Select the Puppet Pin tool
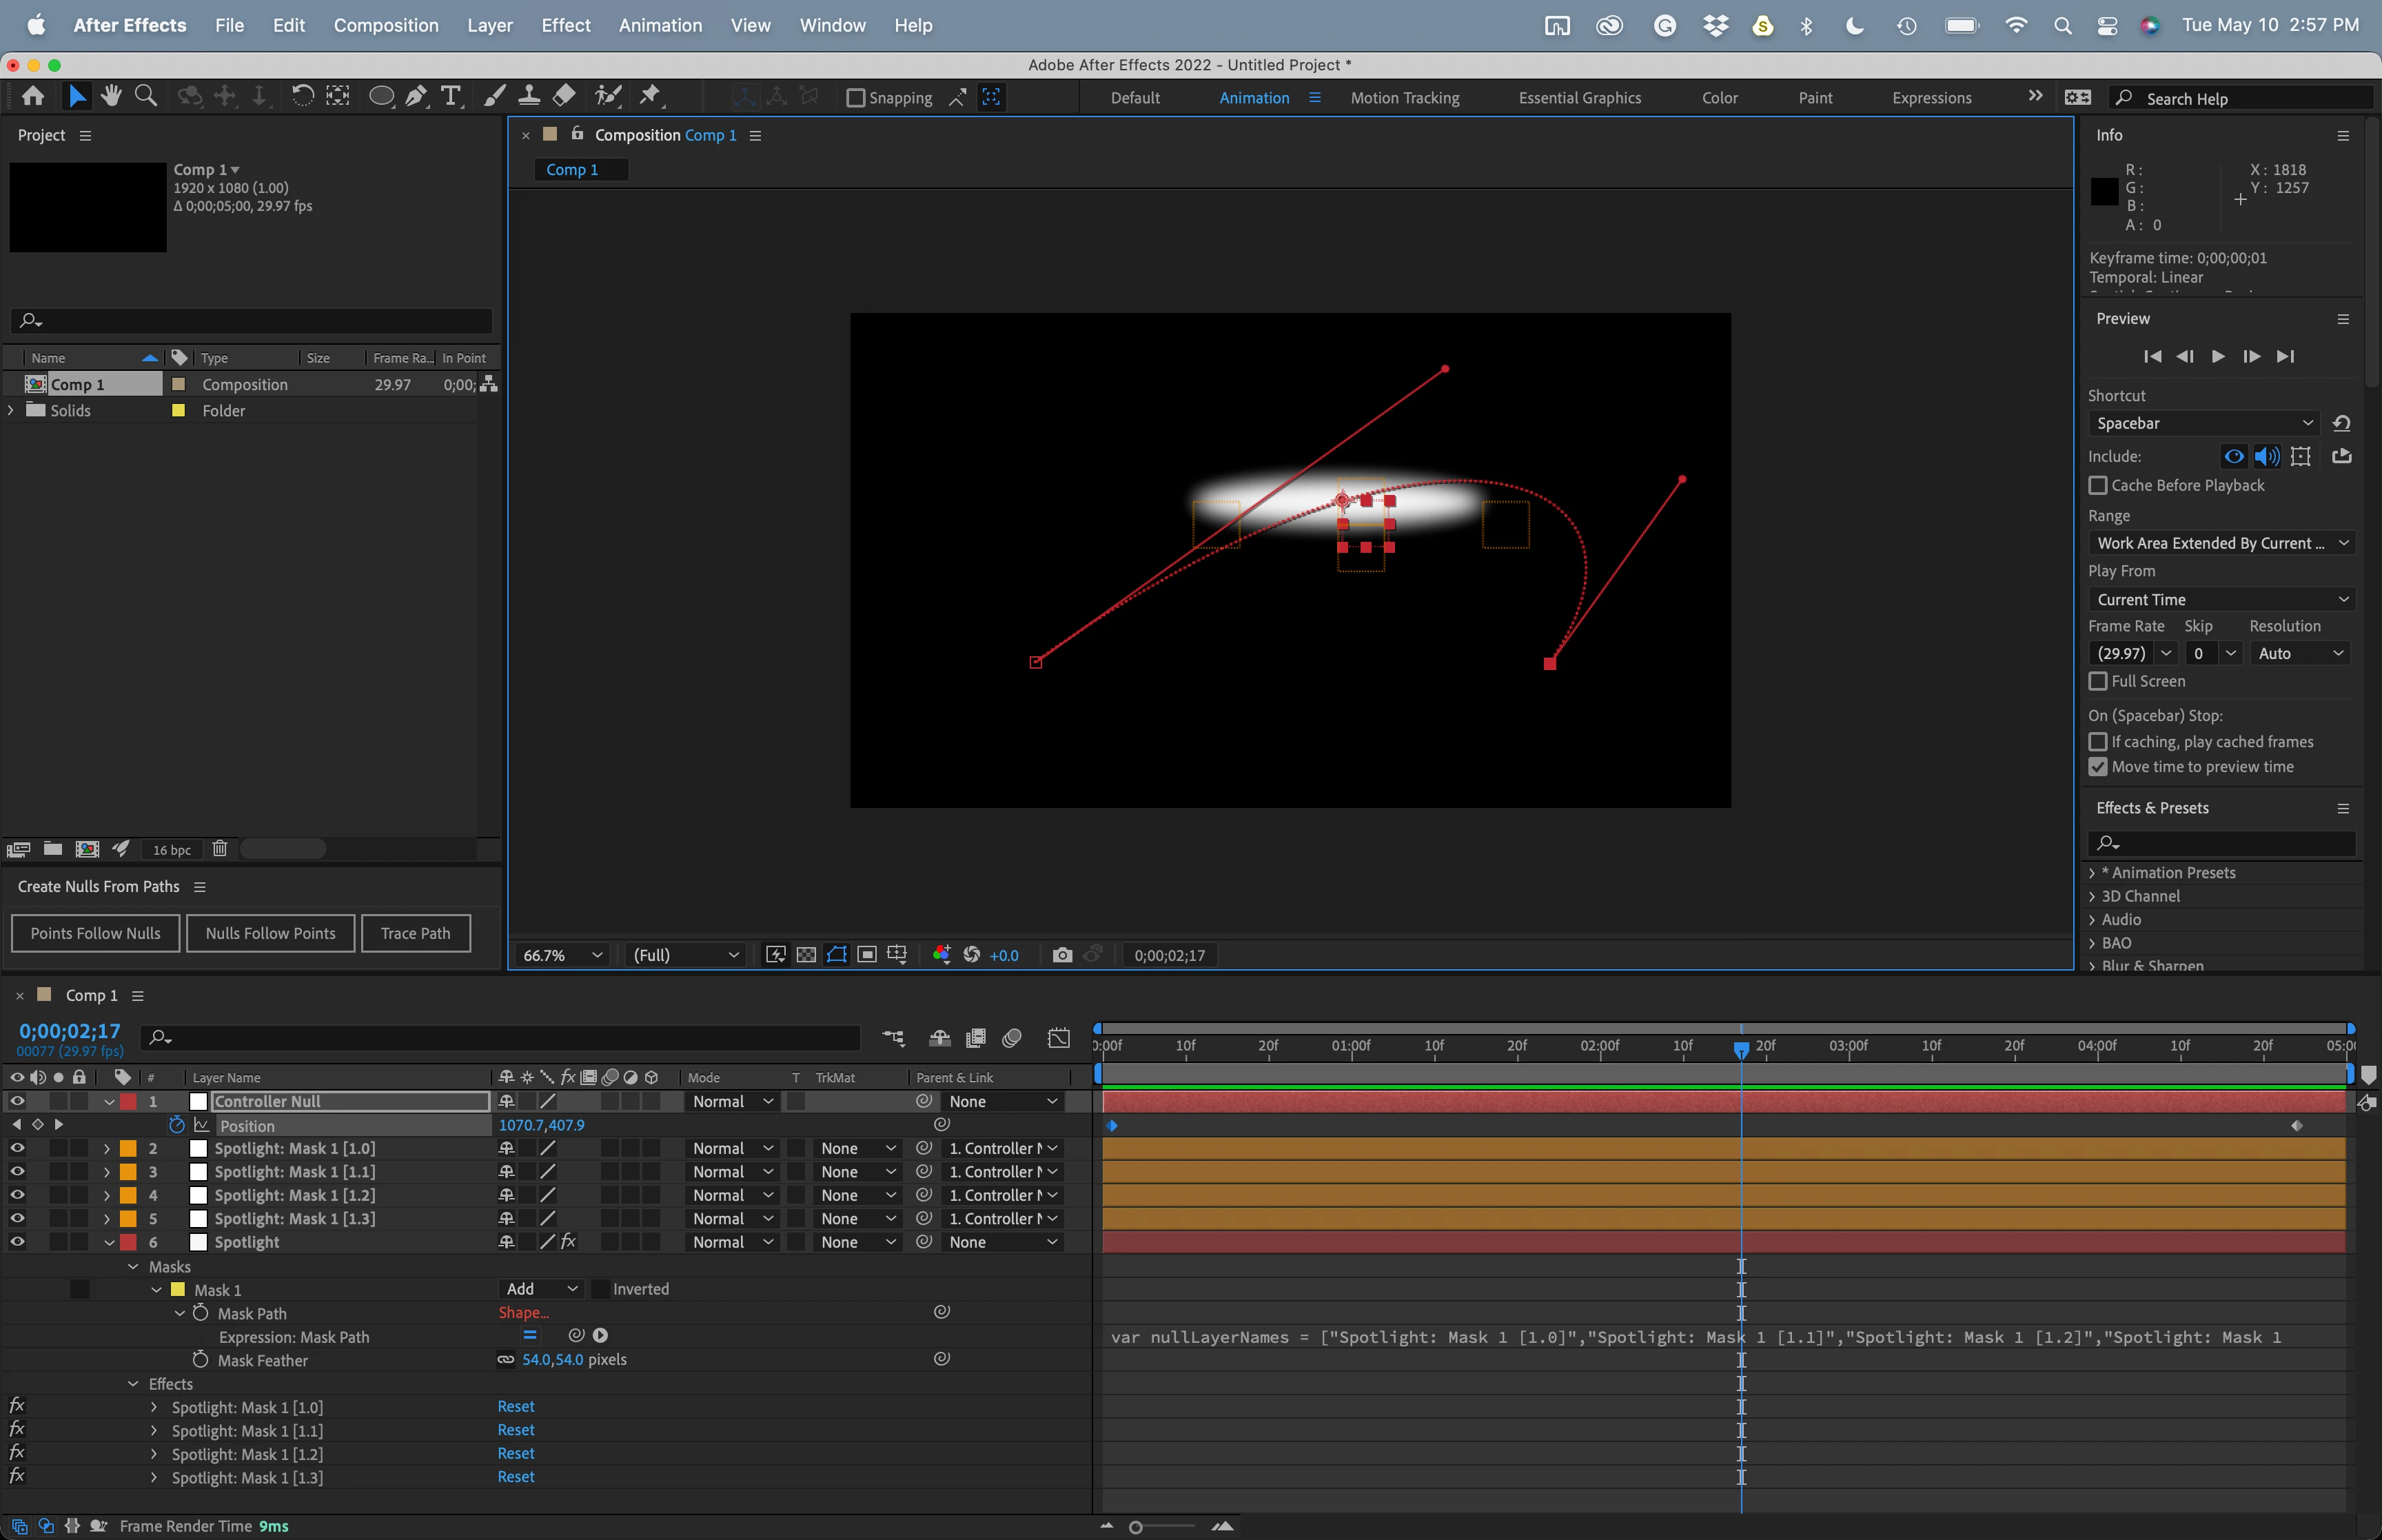The image size is (2382, 1540). (650, 96)
